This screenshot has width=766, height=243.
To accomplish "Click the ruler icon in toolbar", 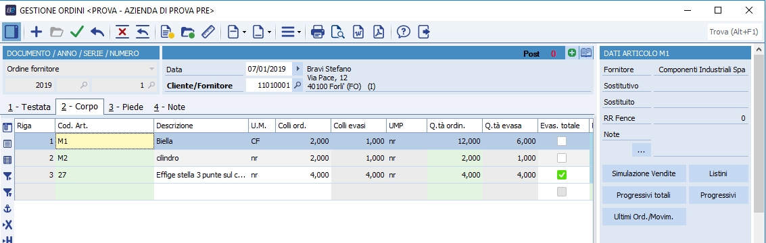I will click(x=208, y=32).
